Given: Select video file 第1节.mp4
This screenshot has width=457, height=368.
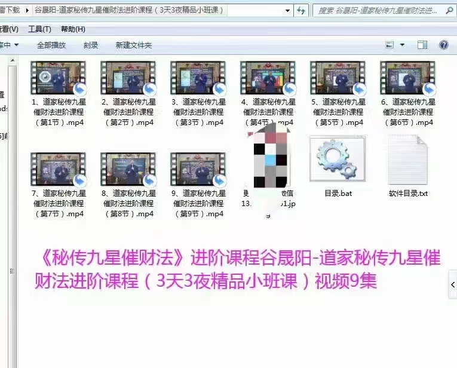Looking at the screenshot, I should click(x=58, y=78).
